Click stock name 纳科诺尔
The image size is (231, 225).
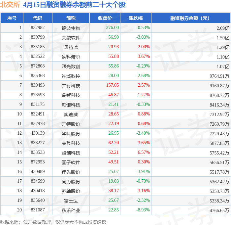click(71, 57)
